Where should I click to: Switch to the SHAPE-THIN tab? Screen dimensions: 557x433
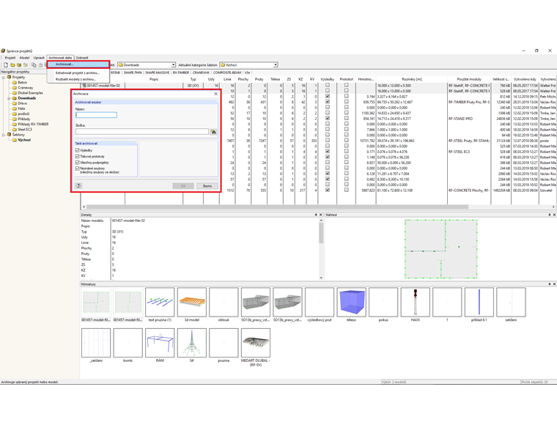[133, 73]
